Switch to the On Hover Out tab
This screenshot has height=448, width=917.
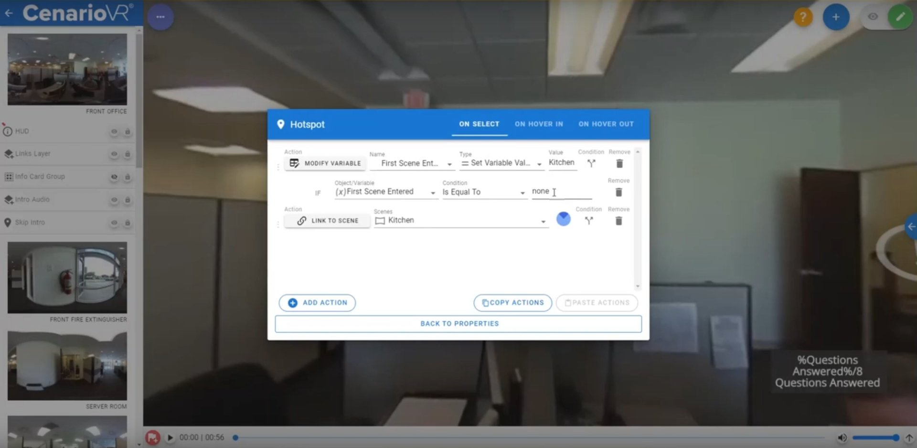click(606, 124)
